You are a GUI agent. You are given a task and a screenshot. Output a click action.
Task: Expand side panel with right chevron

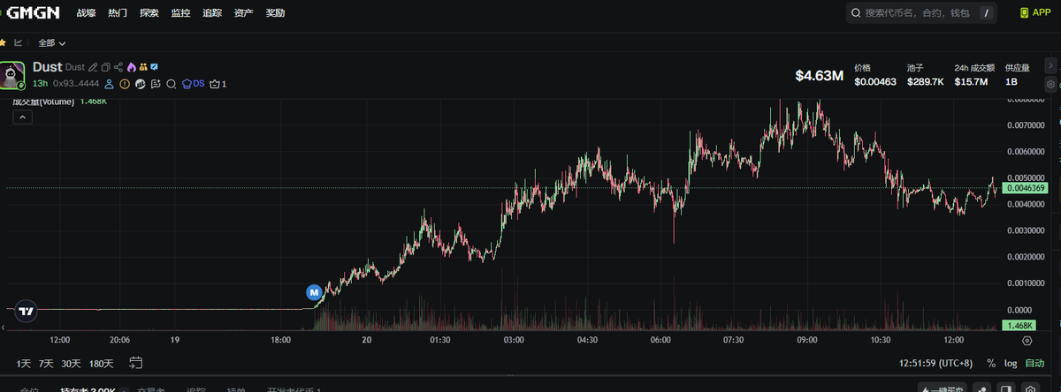coord(1051,66)
